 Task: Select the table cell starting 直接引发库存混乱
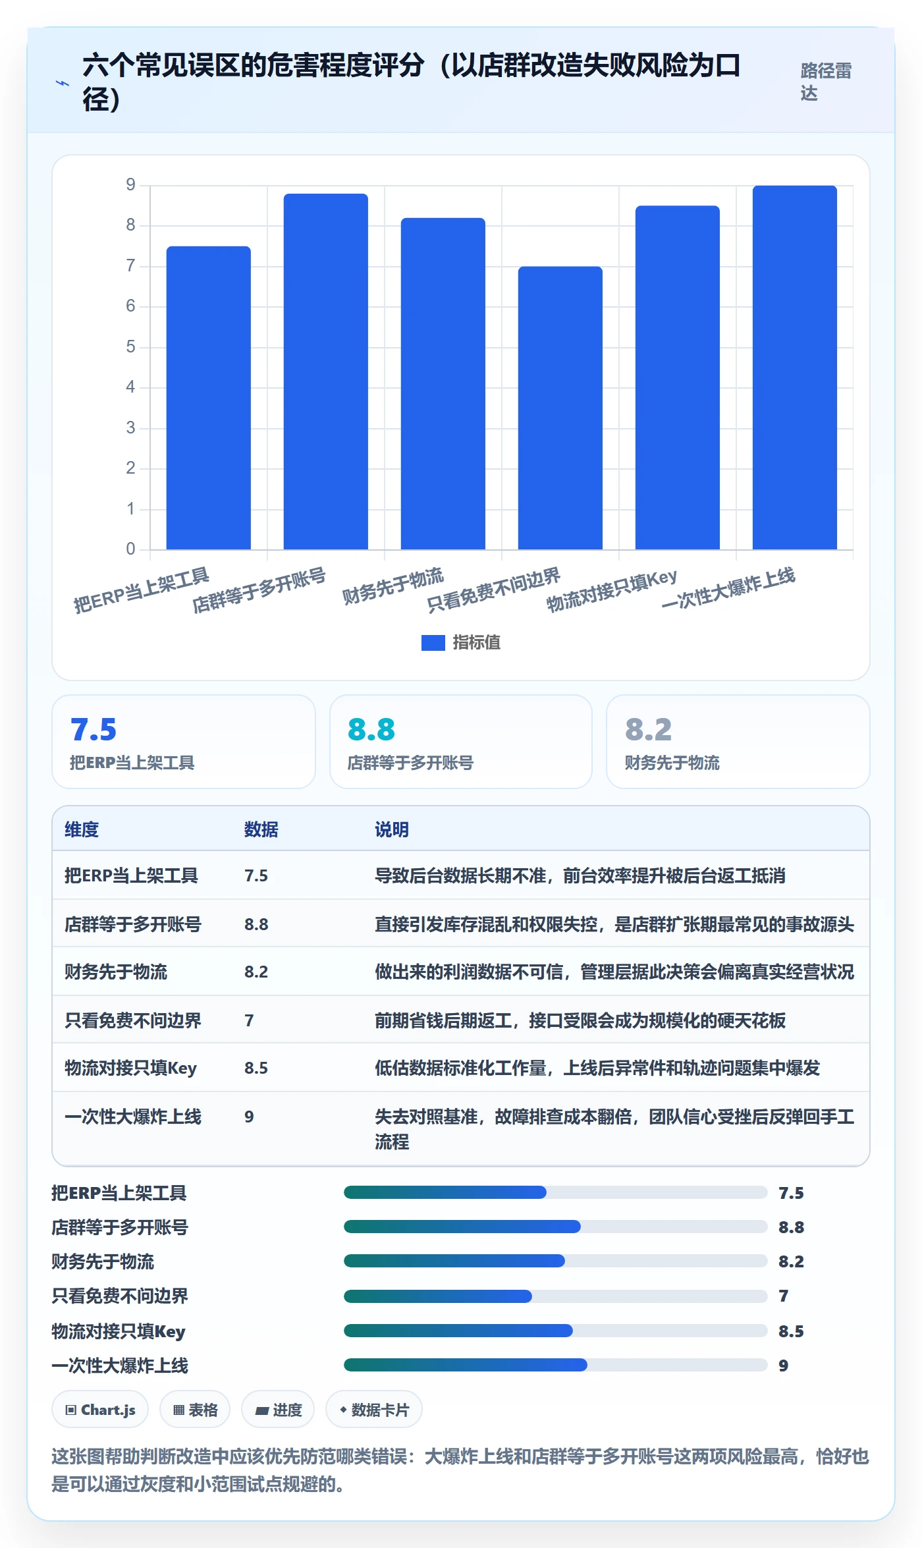coord(614,924)
